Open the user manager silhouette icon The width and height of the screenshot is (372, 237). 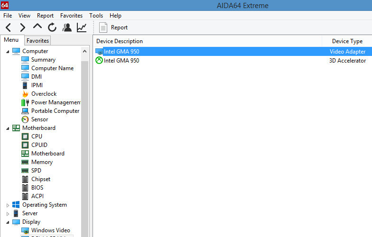pos(67,27)
